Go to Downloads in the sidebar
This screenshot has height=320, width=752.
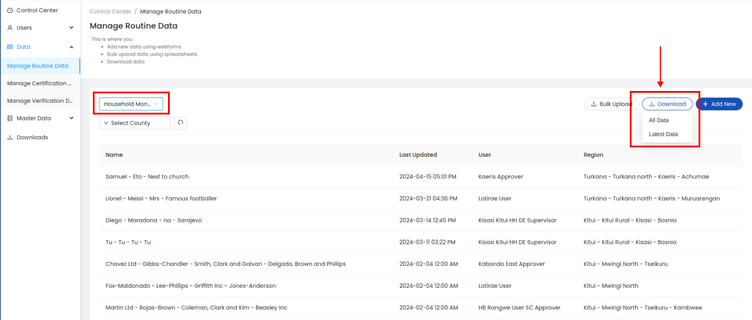(x=32, y=137)
